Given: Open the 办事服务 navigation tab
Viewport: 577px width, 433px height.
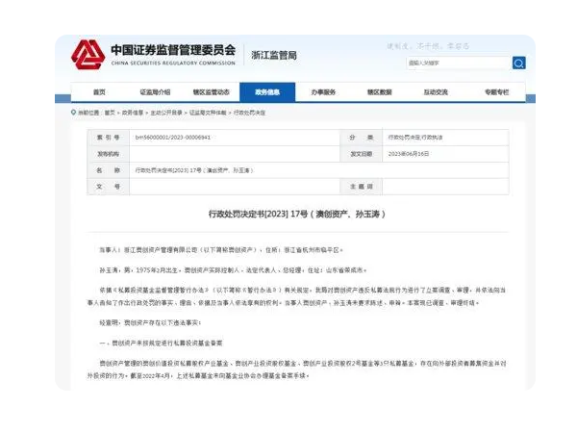Looking at the screenshot, I should (323, 92).
